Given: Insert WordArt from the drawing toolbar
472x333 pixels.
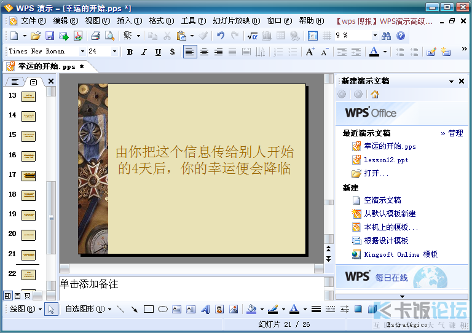Looking at the screenshot, I should click(205, 309).
